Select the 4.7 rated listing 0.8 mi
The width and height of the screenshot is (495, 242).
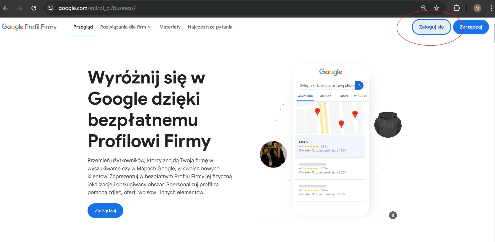tap(330, 191)
